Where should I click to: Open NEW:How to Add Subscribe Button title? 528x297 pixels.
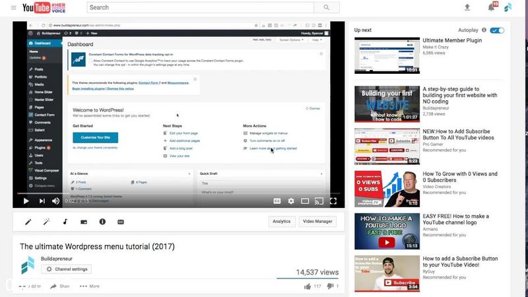point(458,135)
